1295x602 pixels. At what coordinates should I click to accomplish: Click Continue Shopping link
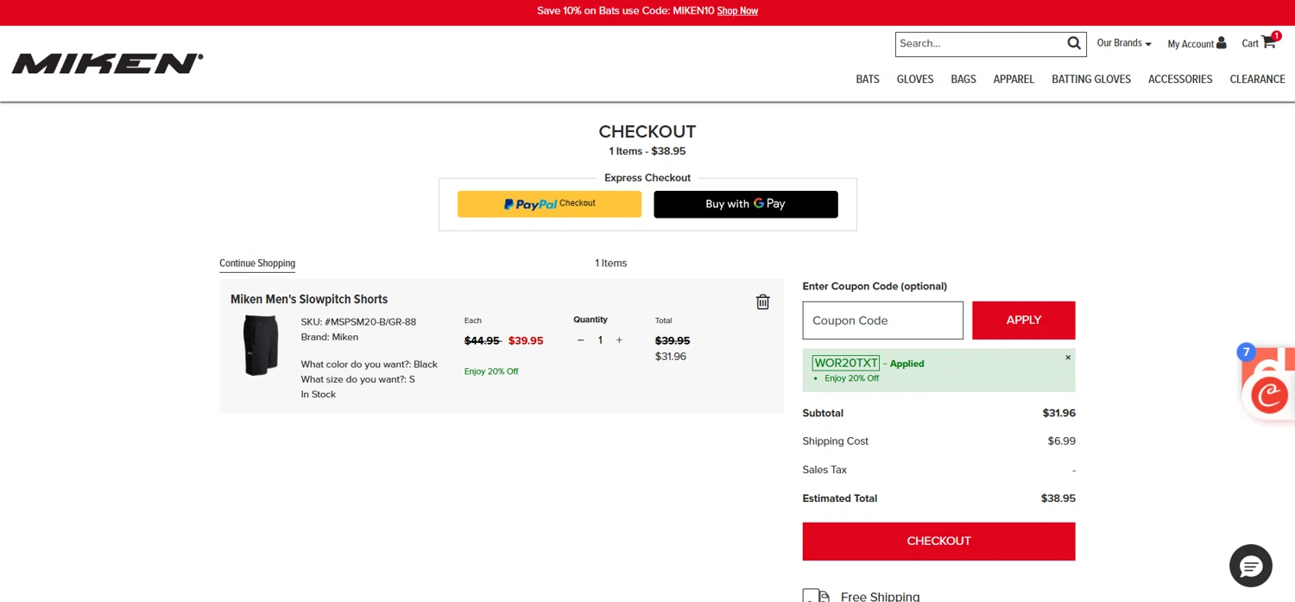click(x=257, y=263)
